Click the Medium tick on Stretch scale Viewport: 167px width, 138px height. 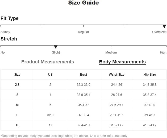pos(111,46)
